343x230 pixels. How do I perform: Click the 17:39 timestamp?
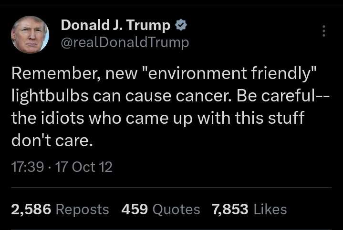(28, 167)
